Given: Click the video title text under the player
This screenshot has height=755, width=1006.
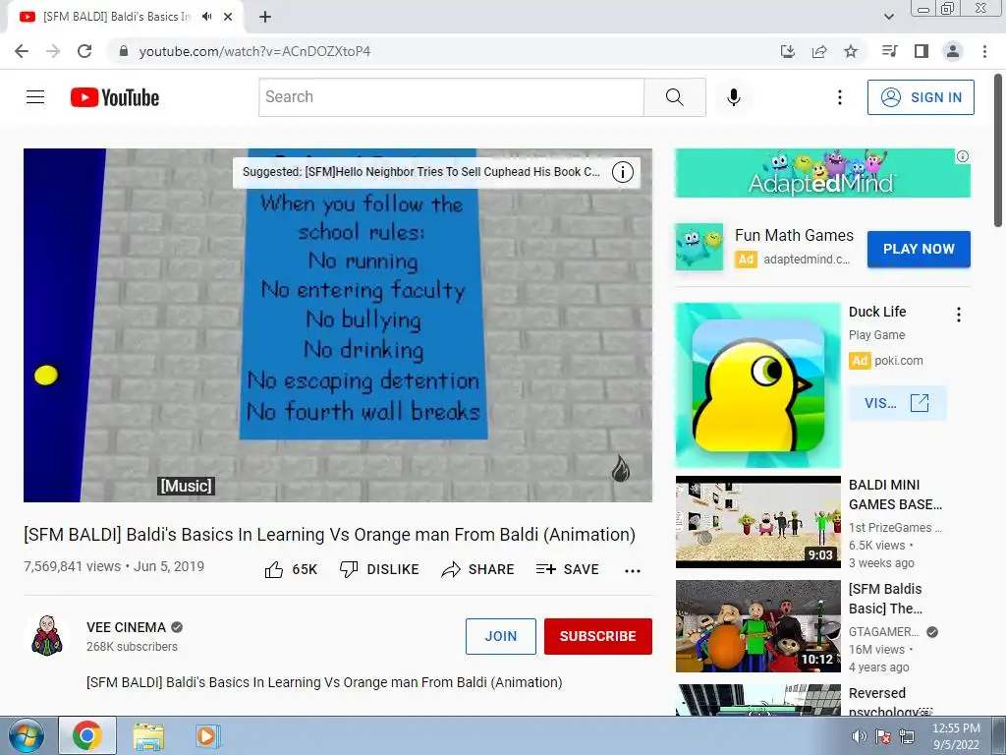Looking at the screenshot, I should [329, 535].
